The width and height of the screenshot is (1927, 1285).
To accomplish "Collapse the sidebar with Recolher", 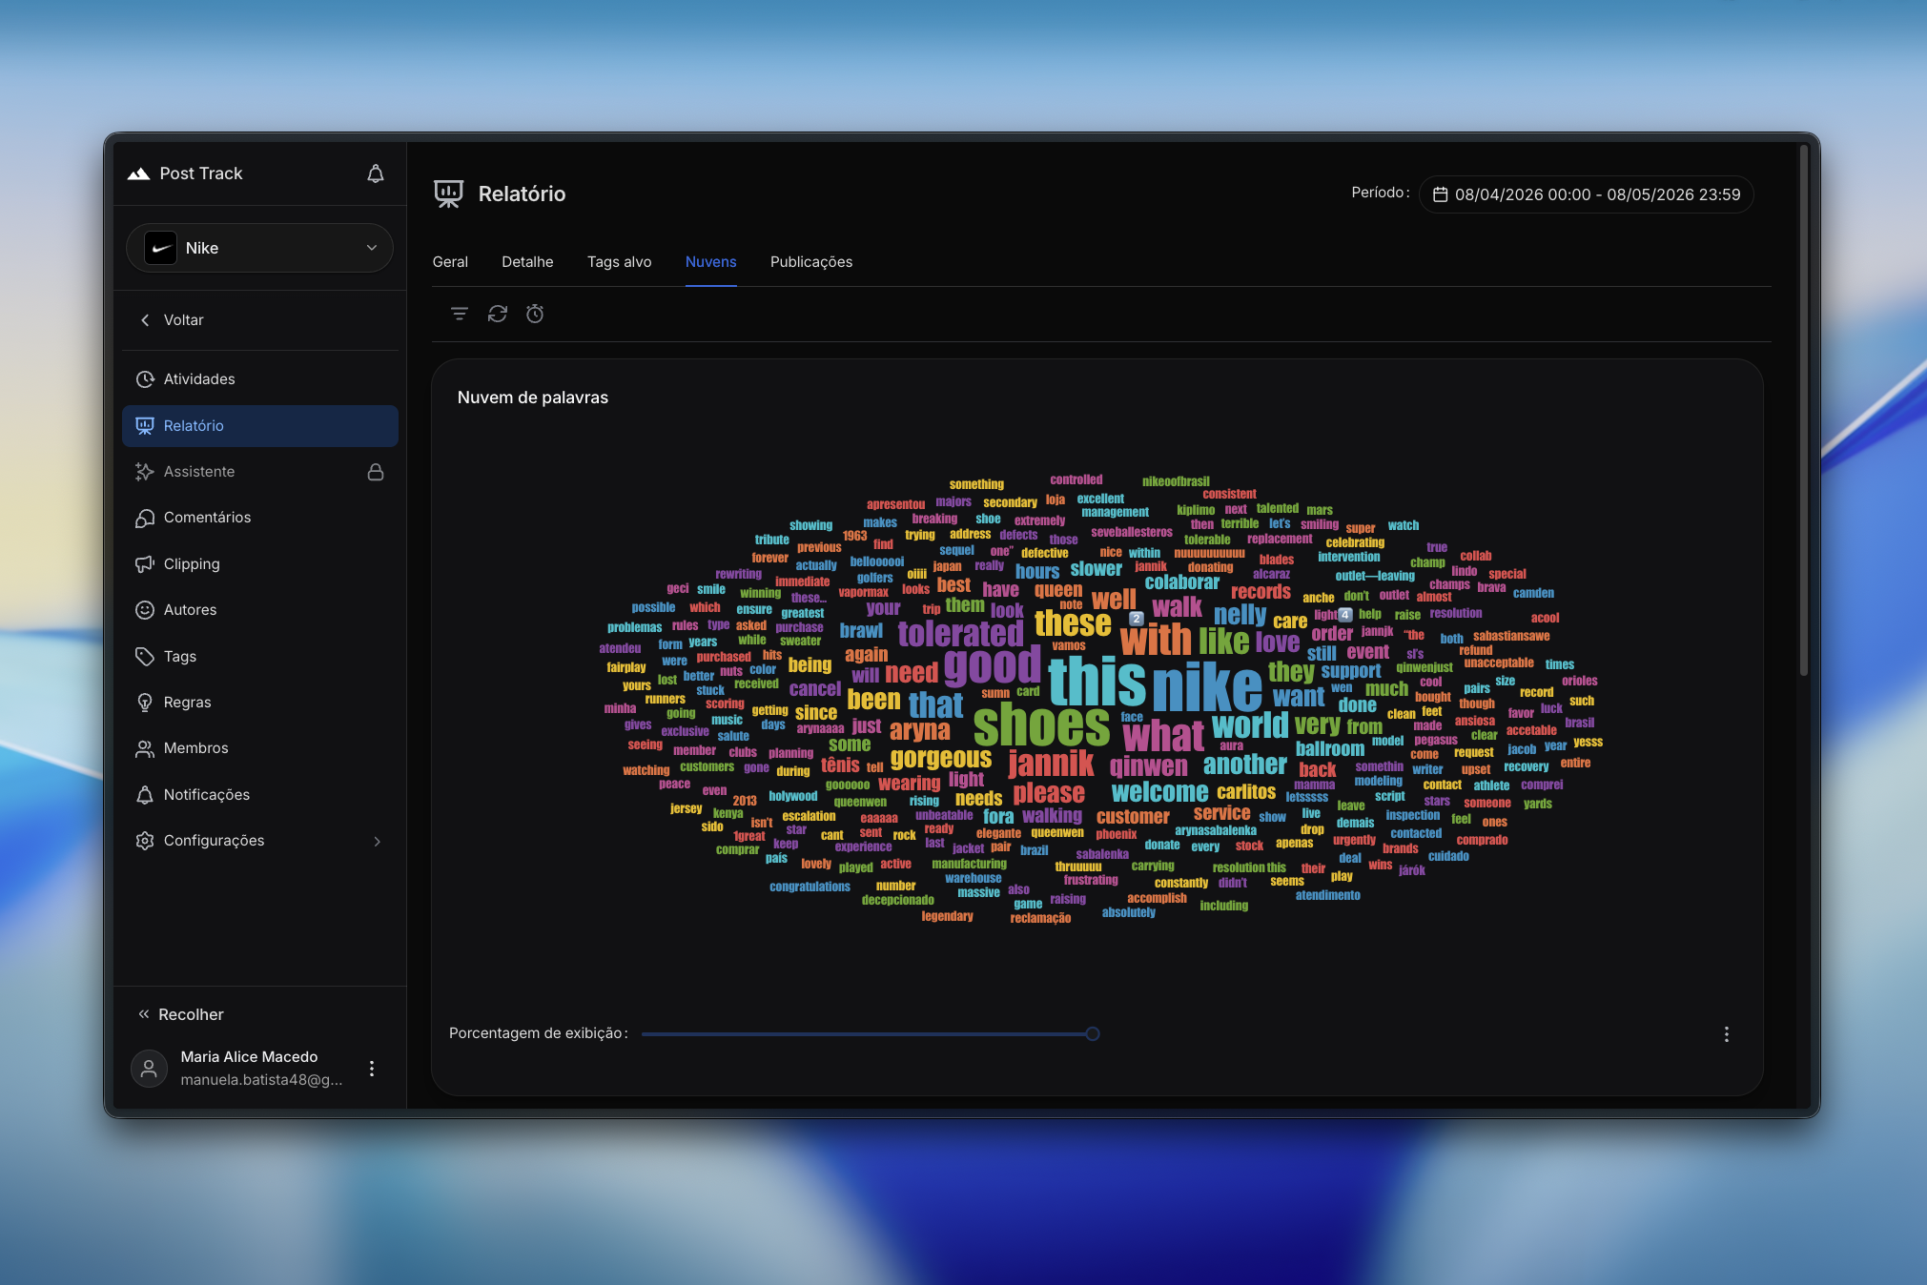I will (x=181, y=1014).
